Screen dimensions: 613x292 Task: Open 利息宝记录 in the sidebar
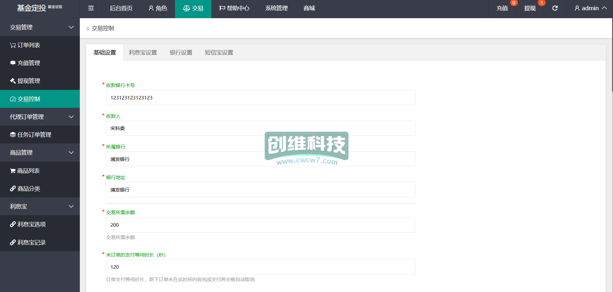coord(31,243)
